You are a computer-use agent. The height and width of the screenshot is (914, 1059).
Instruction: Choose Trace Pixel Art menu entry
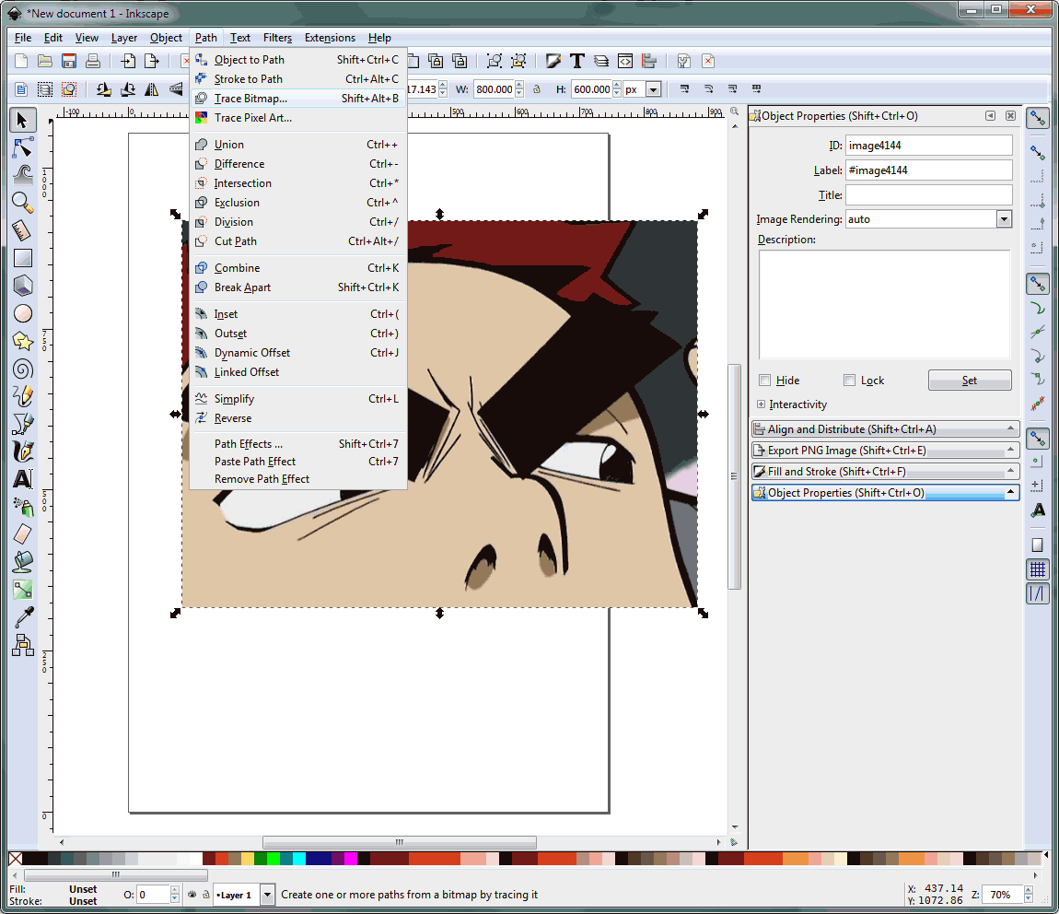coord(298,118)
